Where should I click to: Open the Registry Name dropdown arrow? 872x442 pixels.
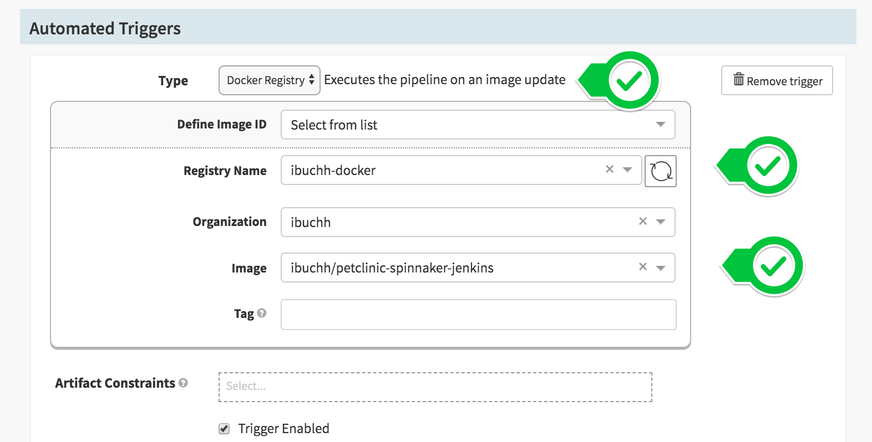coord(627,170)
